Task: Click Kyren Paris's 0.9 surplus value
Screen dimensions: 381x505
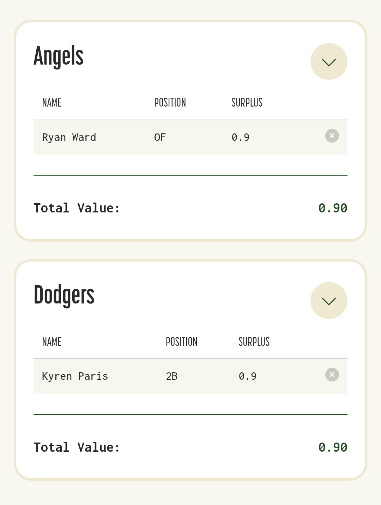Action: click(x=248, y=376)
